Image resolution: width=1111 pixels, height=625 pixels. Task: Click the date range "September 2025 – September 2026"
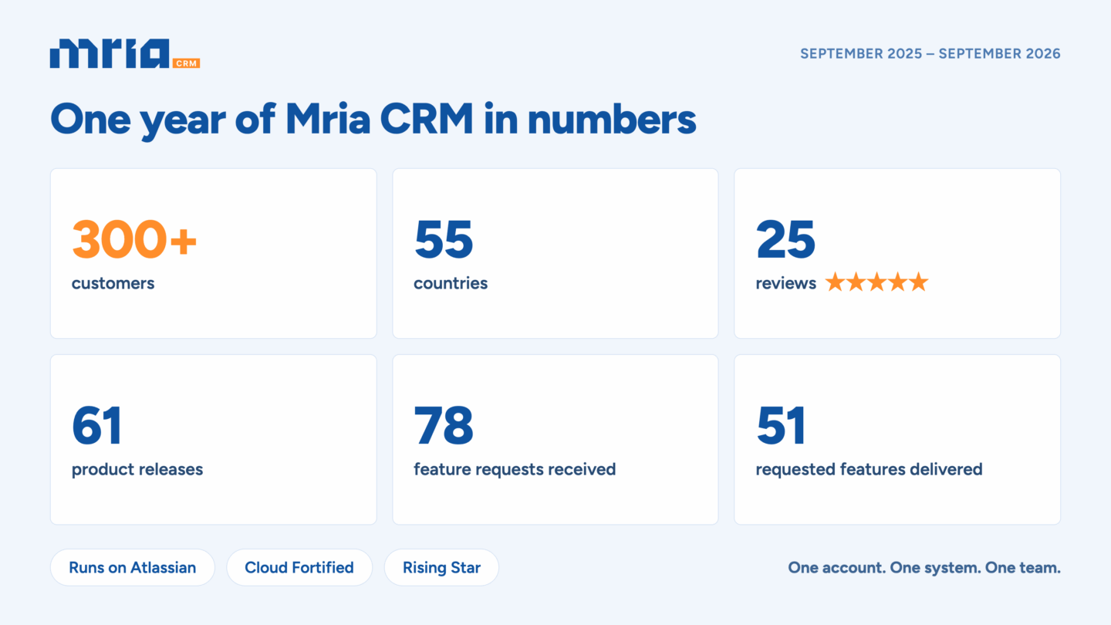pyautogui.click(x=930, y=54)
